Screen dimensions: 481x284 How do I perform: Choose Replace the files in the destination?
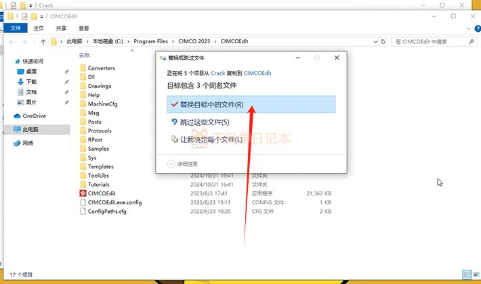point(251,104)
